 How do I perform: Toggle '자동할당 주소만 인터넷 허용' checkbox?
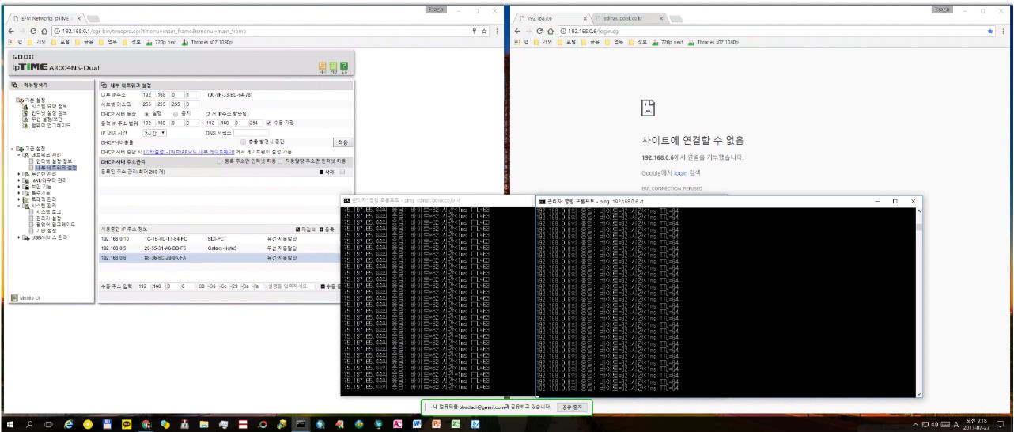[279, 161]
